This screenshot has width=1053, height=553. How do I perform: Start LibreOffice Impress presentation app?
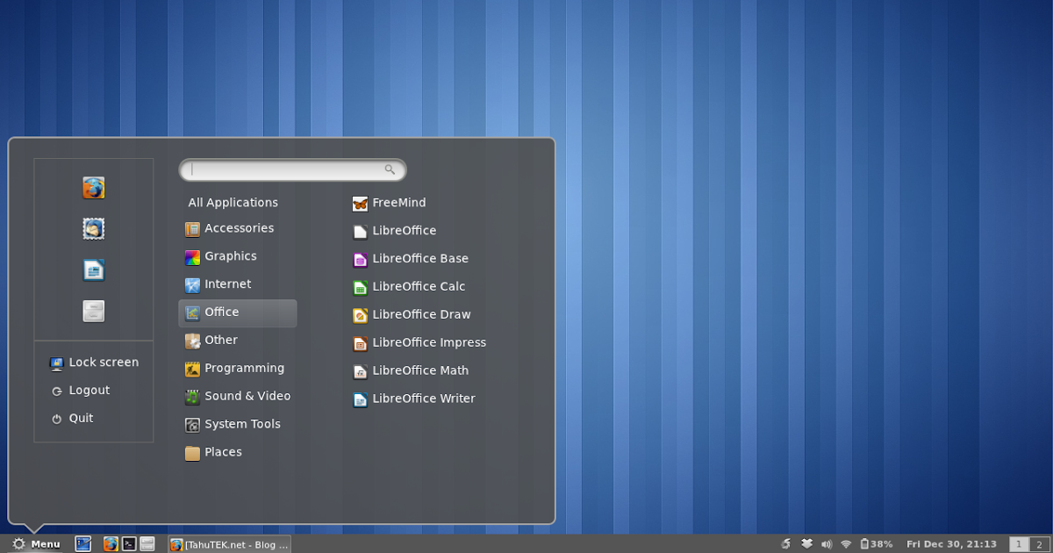[429, 342]
